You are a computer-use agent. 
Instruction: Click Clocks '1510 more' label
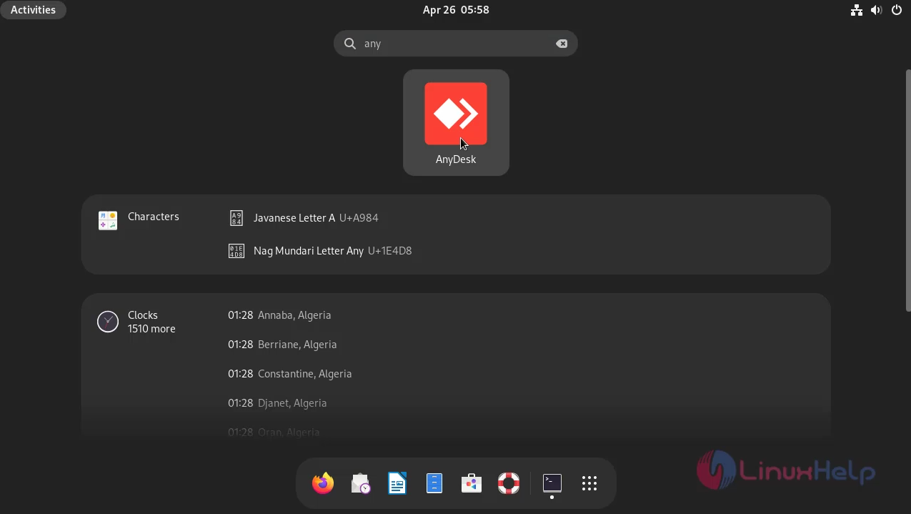point(151,329)
